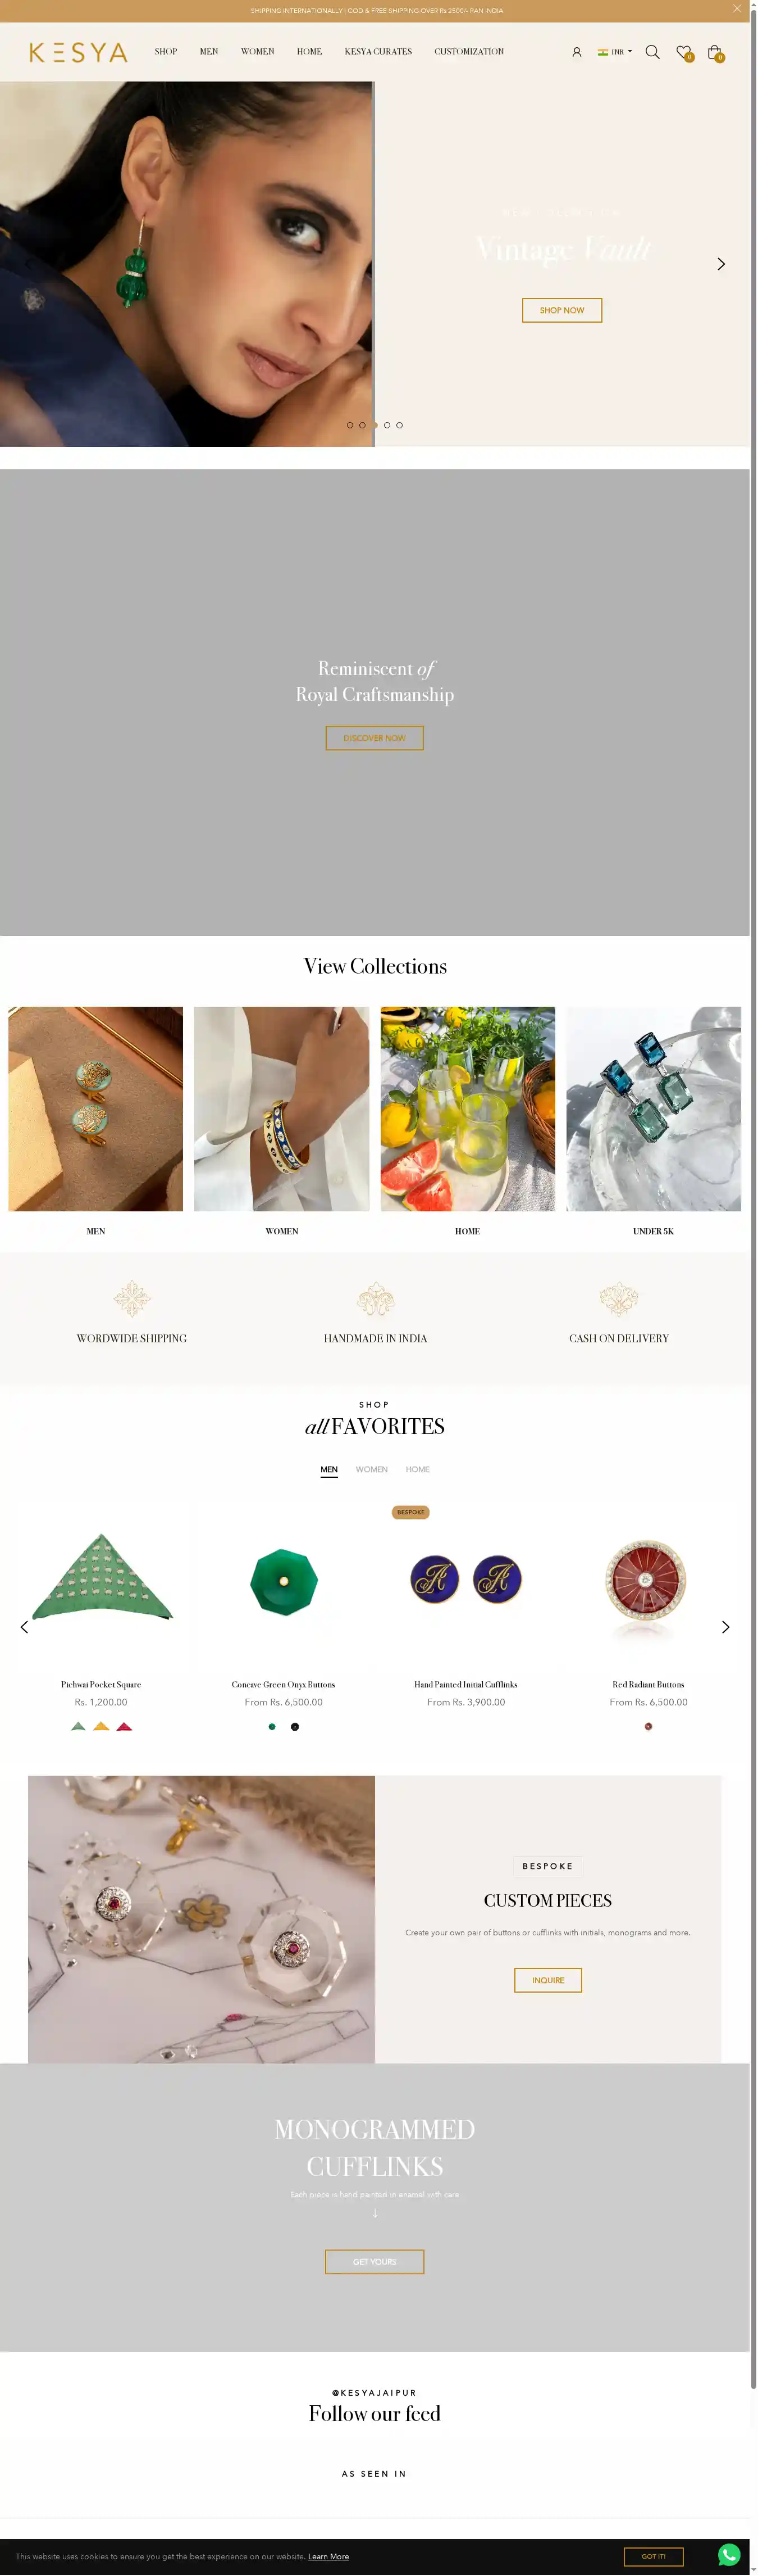This screenshot has height=2575, width=758.
Task: Open the user account icon
Action: pyautogui.click(x=576, y=52)
